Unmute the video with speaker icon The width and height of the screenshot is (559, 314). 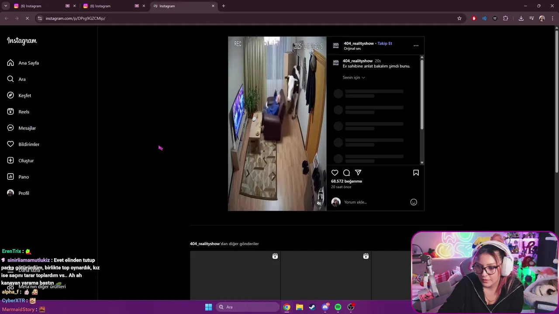tap(319, 203)
